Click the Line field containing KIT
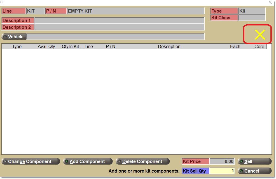Screen dimensions: 276x179 (x=35, y=11)
